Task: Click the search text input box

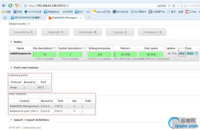Action: 191,6
